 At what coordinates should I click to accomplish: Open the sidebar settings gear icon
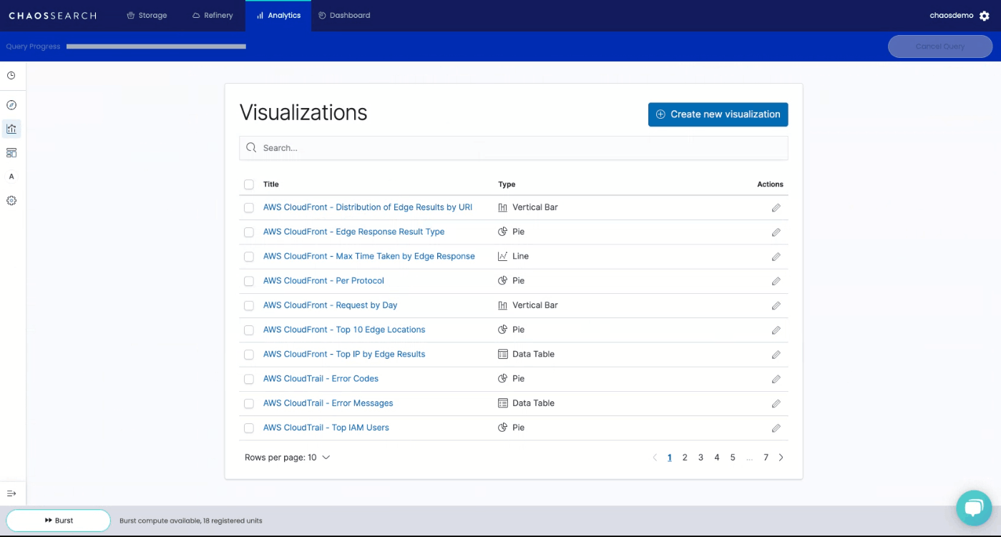click(11, 200)
